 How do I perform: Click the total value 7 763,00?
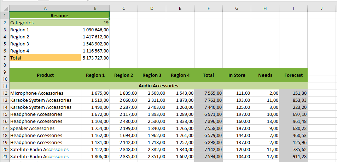208,100
